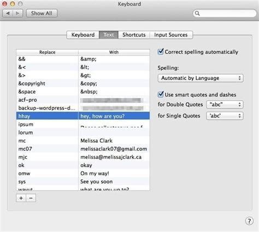The image size is (259, 232).
Task: Open the Shortcuts tab
Action: [x=134, y=35]
